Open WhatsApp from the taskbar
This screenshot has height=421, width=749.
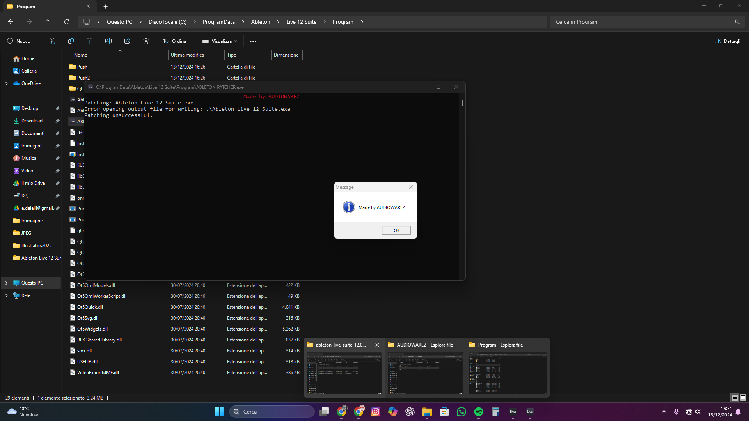(461, 412)
